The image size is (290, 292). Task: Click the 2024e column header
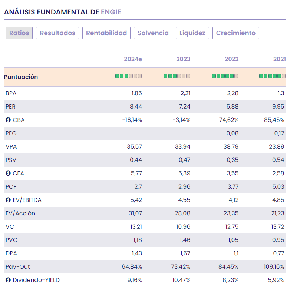click(x=133, y=59)
